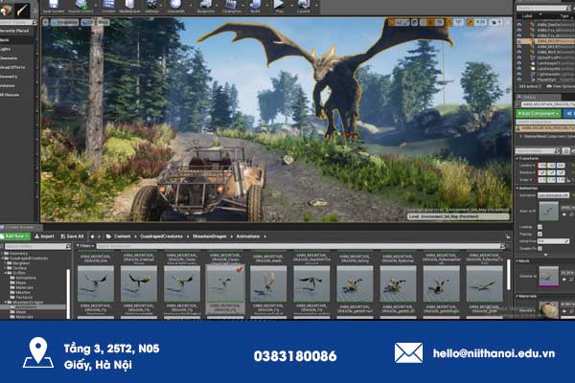Viewport: 575px width, 383px height.
Task: Open View Options in World Outliner
Action: point(561,86)
